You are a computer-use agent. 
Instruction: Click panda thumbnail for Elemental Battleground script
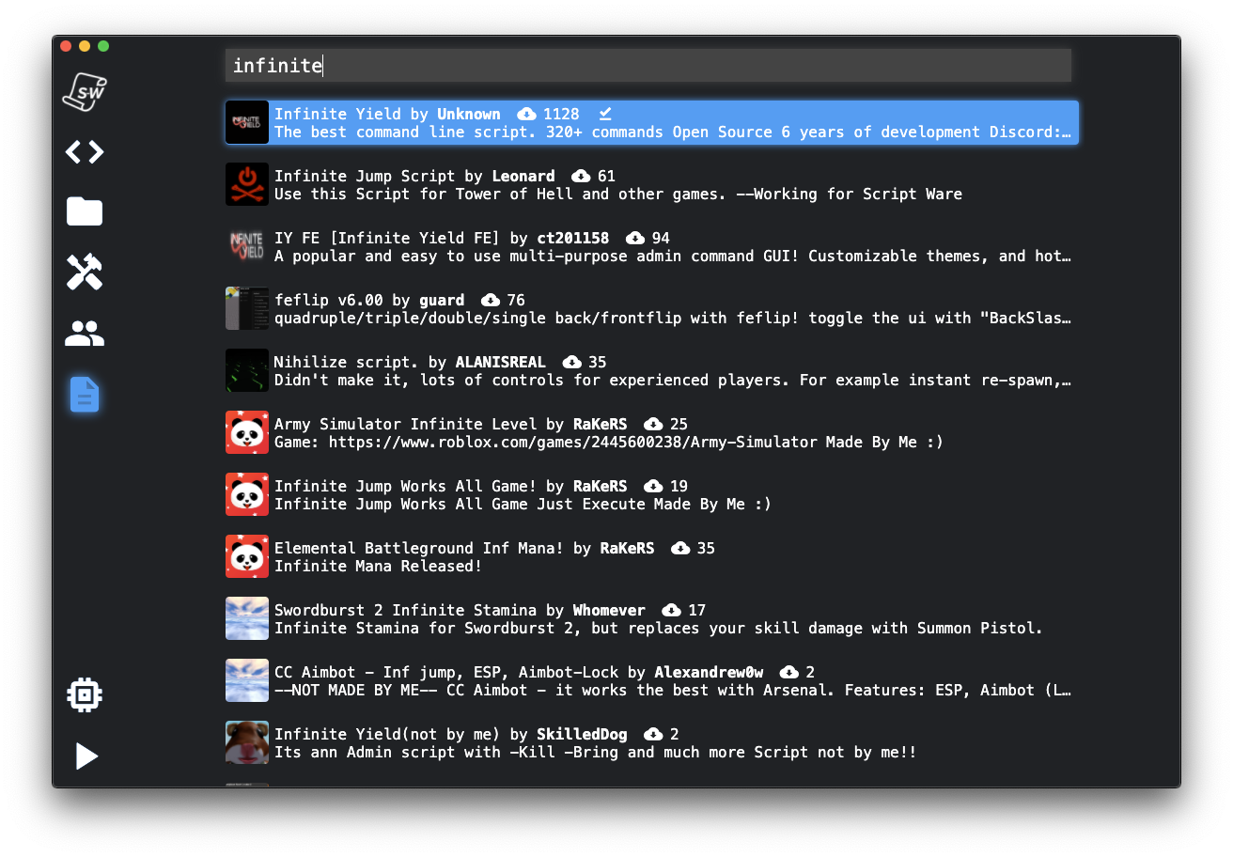(x=247, y=556)
